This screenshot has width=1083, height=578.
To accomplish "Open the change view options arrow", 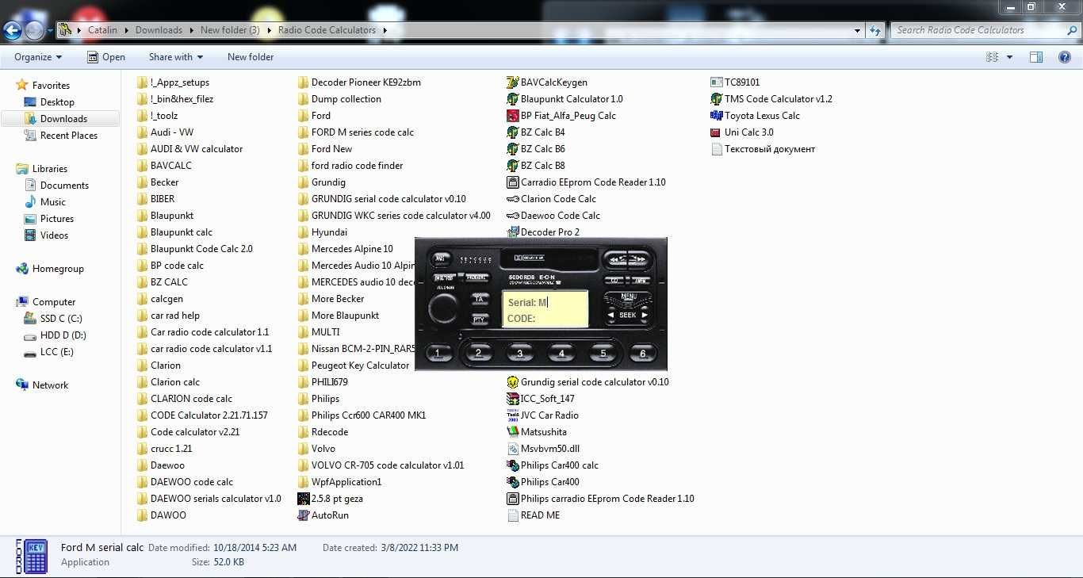I will coord(1009,57).
